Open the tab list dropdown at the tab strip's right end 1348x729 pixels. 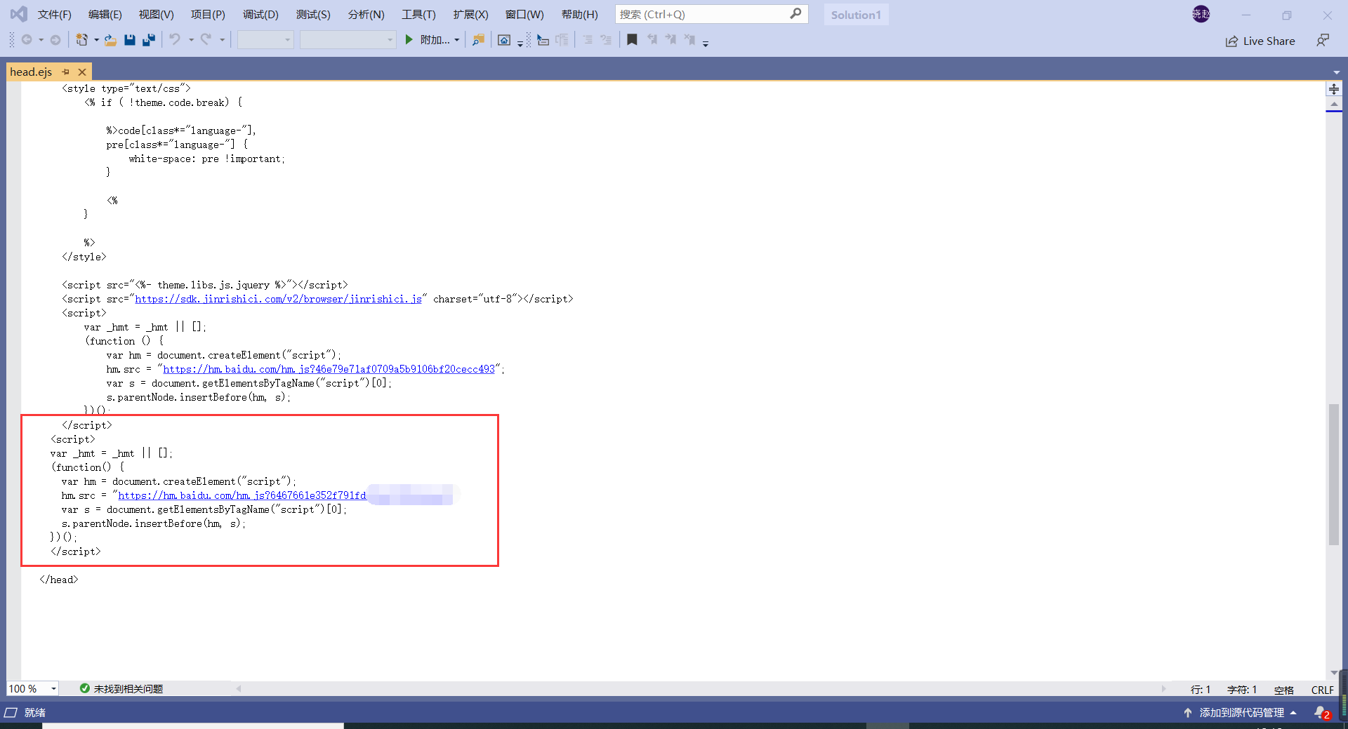tap(1336, 72)
